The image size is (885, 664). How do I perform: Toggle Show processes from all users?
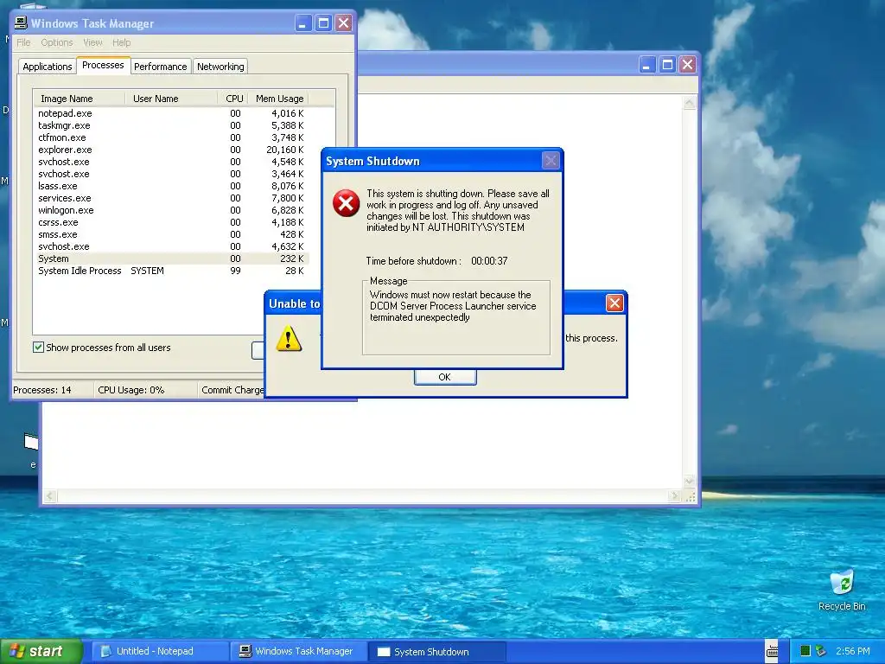(38, 348)
